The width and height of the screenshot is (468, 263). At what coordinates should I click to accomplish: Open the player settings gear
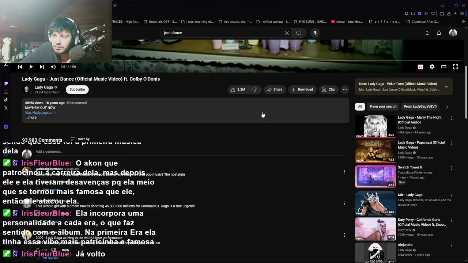coord(432,67)
